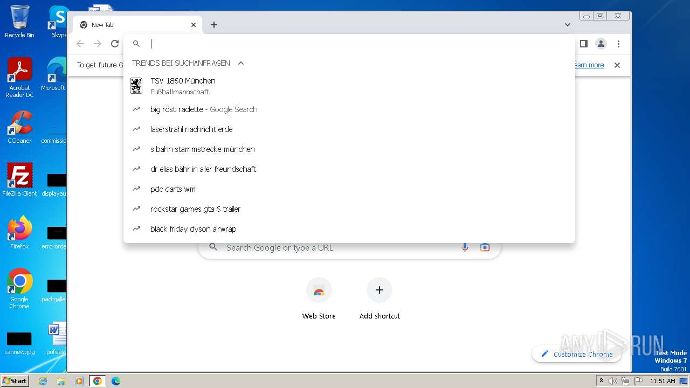The width and height of the screenshot is (690, 388).
Task: Show hidden system tray icons arrow
Action: pos(601,381)
